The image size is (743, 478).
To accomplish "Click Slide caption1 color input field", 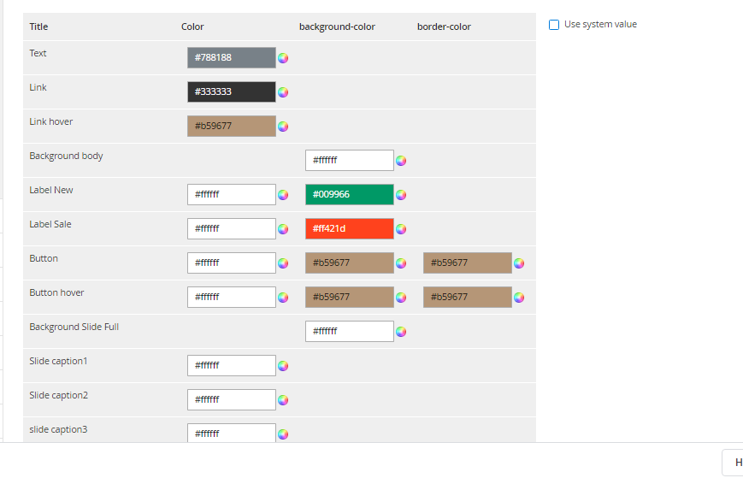I will [x=232, y=365].
